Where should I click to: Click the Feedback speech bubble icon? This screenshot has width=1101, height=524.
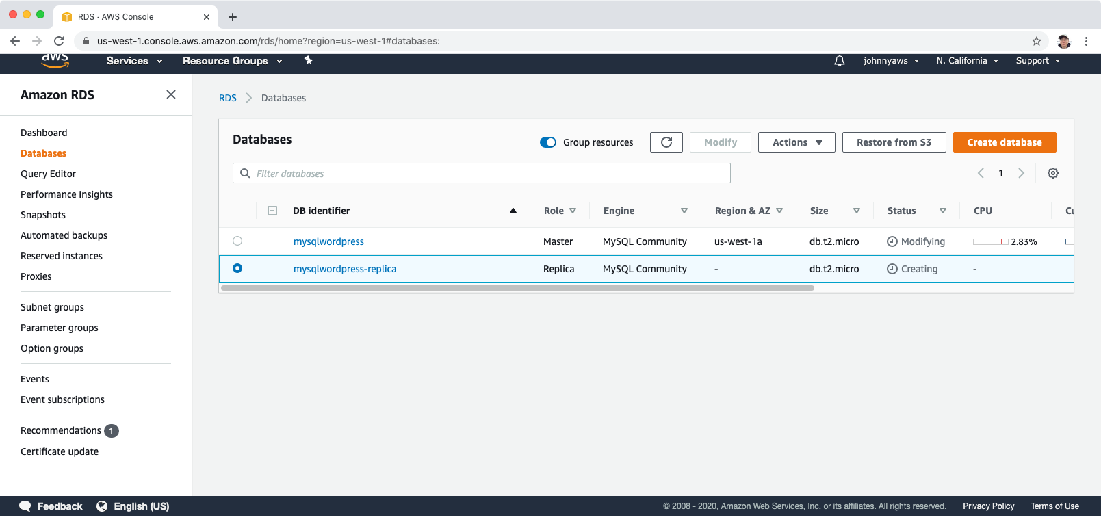coord(25,506)
